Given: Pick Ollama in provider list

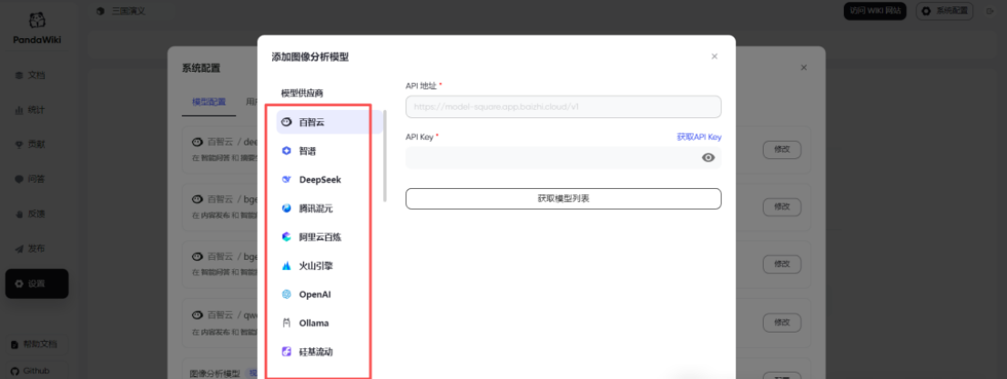Looking at the screenshot, I should pos(330,323).
